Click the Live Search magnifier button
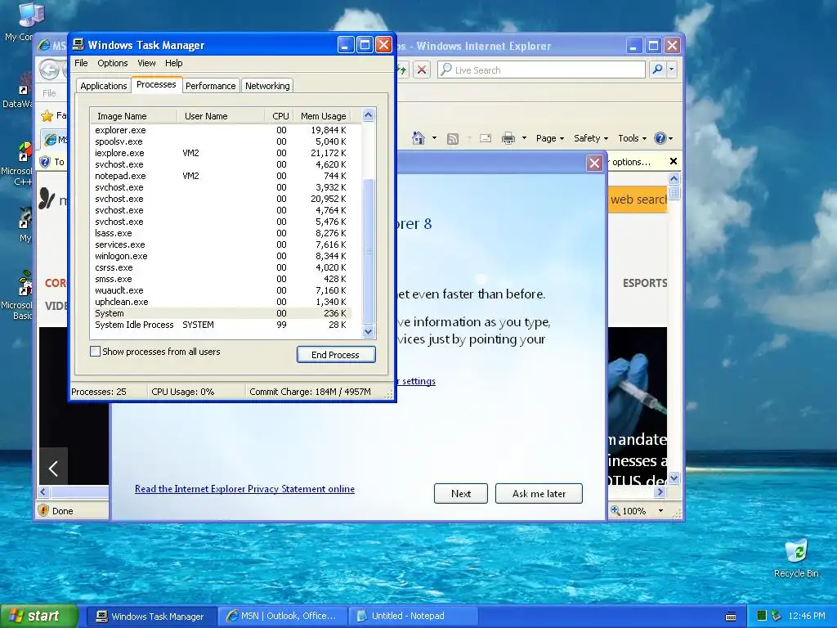This screenshot has width=837, height=628. click(658, 70)
